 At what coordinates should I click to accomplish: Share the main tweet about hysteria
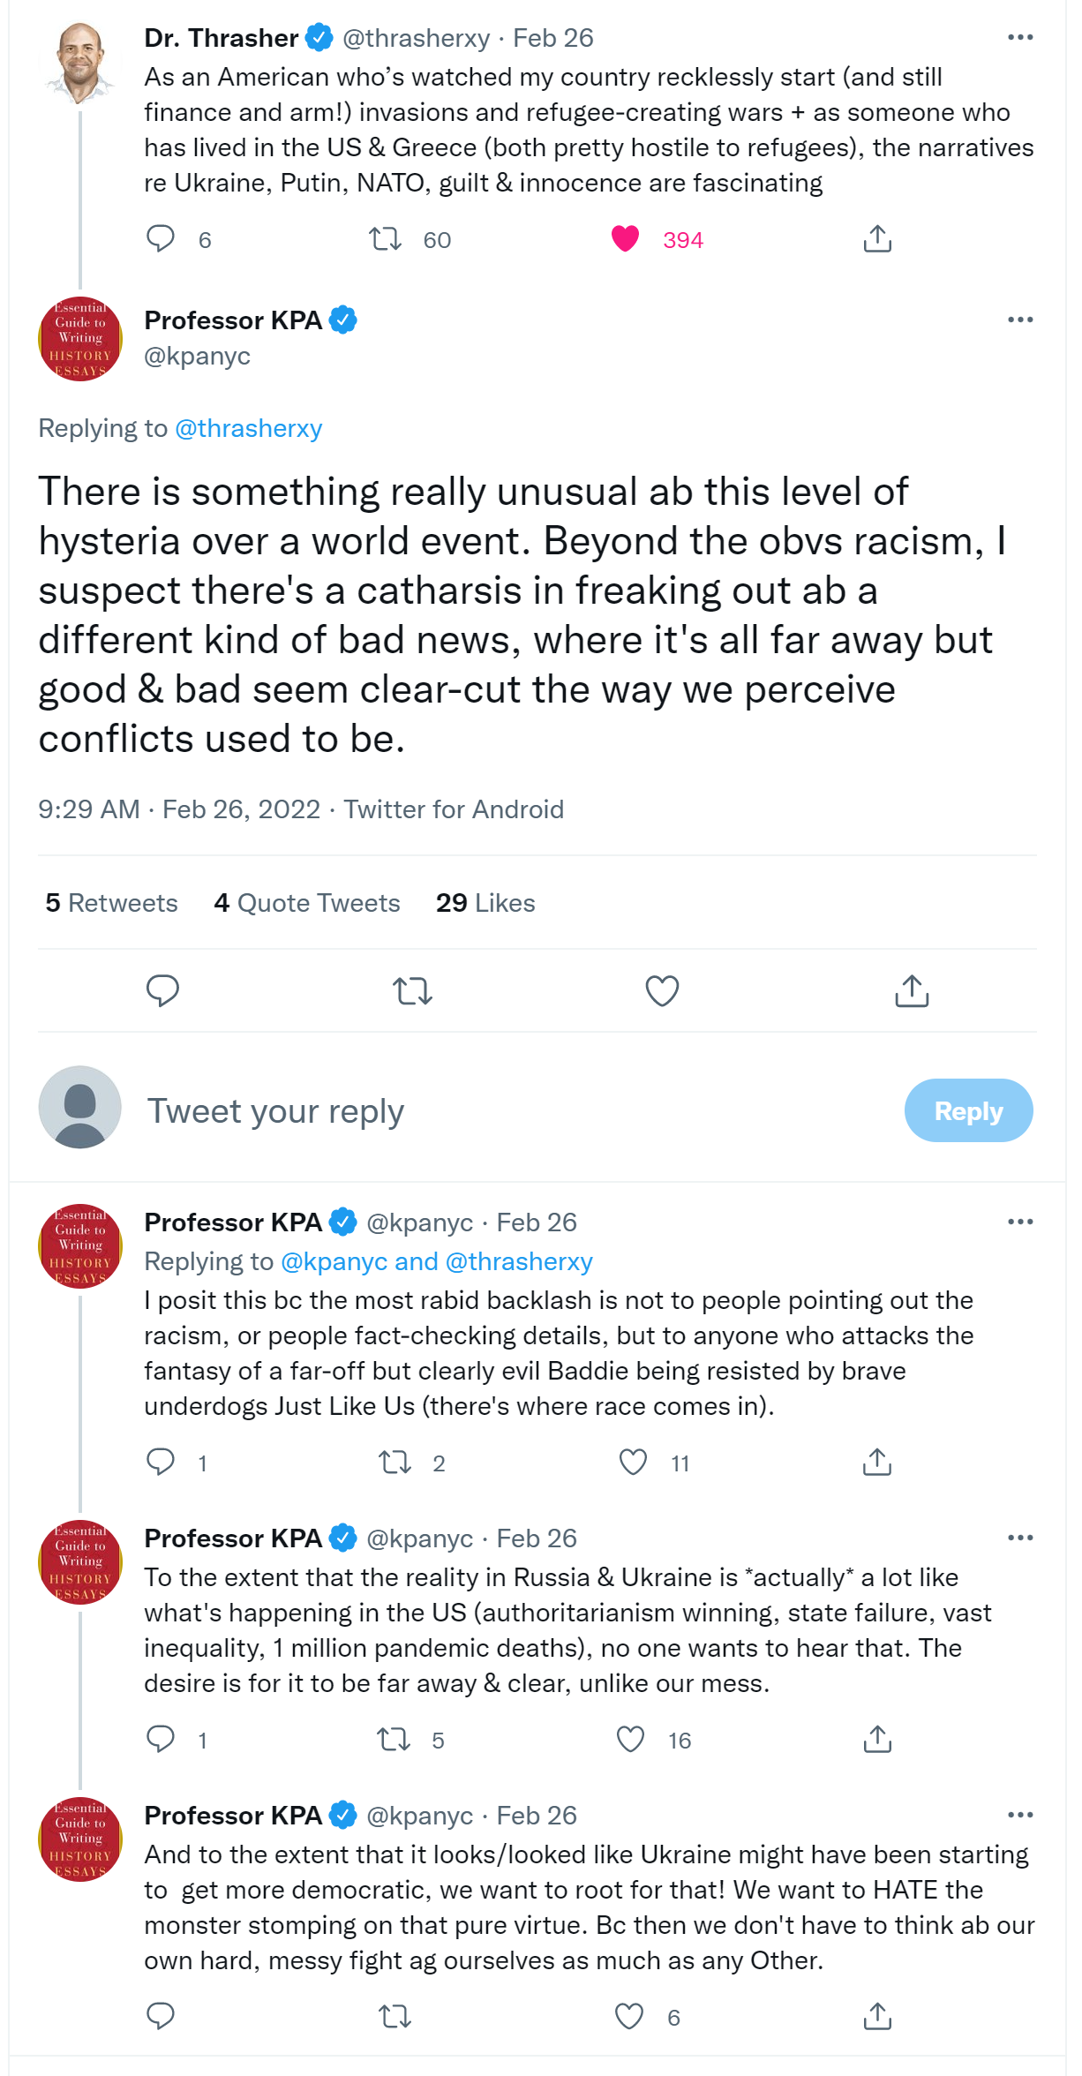912,991
